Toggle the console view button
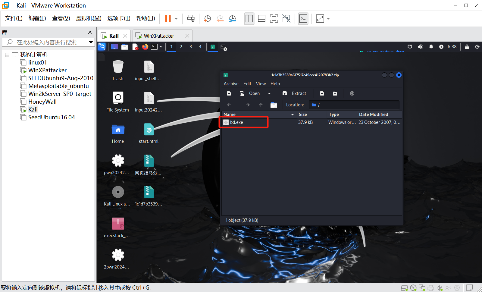The height and width of the screenshot is (292, 482). click(x=303, y=19)
